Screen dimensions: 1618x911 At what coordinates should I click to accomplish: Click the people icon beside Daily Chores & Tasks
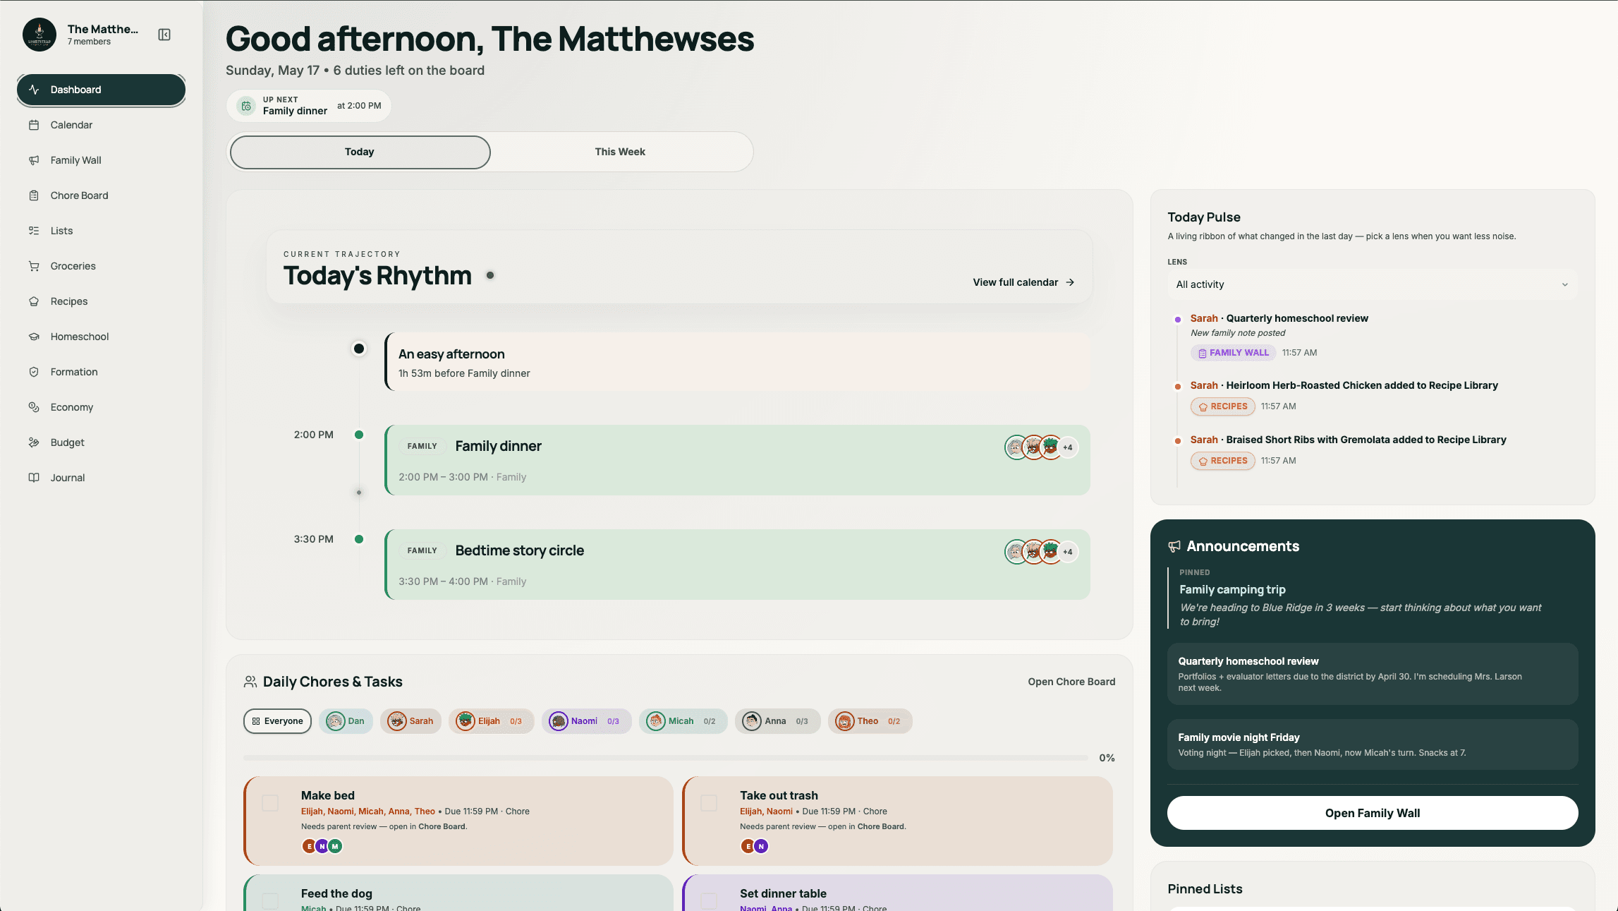tap(250, 682)
